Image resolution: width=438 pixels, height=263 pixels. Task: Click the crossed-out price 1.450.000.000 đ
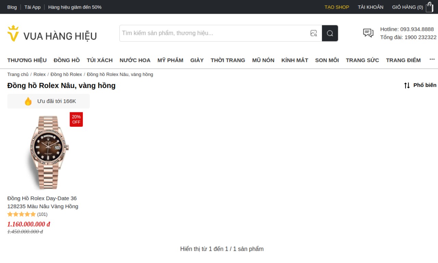[x=25, y=232]
